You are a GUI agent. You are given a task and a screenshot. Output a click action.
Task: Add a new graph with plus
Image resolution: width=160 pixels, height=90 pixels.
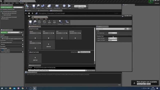[23, 35]
